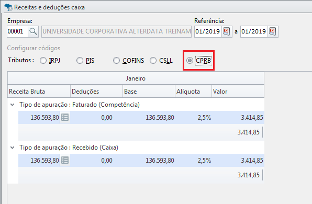Click the start reference field 01/2019
The image size is (312, 204).
pos(208,31)
